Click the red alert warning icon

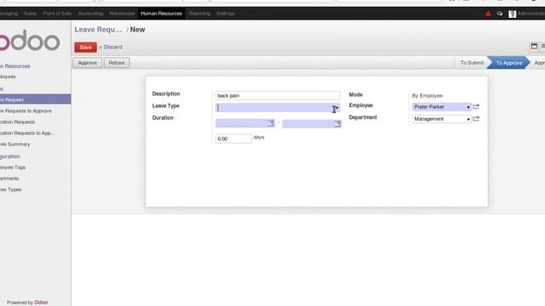tap(488, 14)
